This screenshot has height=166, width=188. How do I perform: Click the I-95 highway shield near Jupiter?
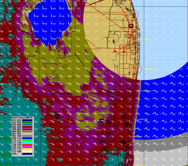(x=130, y=26)
